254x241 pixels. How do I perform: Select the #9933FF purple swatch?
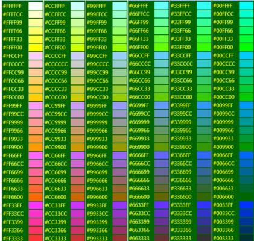[119, 205]
